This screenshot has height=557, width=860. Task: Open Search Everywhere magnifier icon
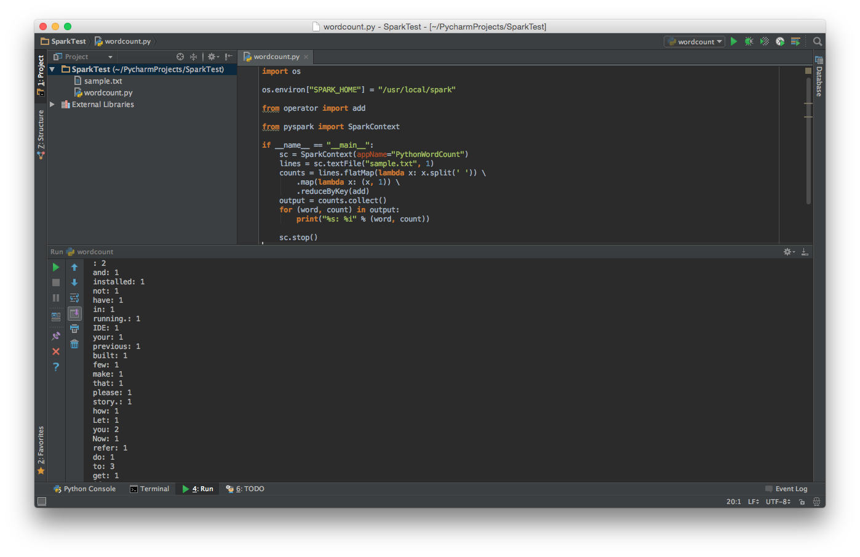coord(818,42)
